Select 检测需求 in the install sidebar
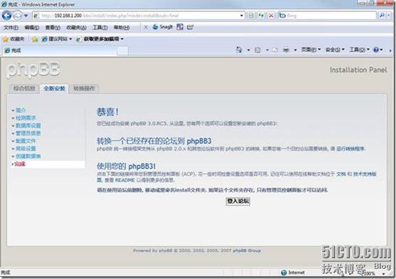This screenshot has width=396, height=279. 26,118
